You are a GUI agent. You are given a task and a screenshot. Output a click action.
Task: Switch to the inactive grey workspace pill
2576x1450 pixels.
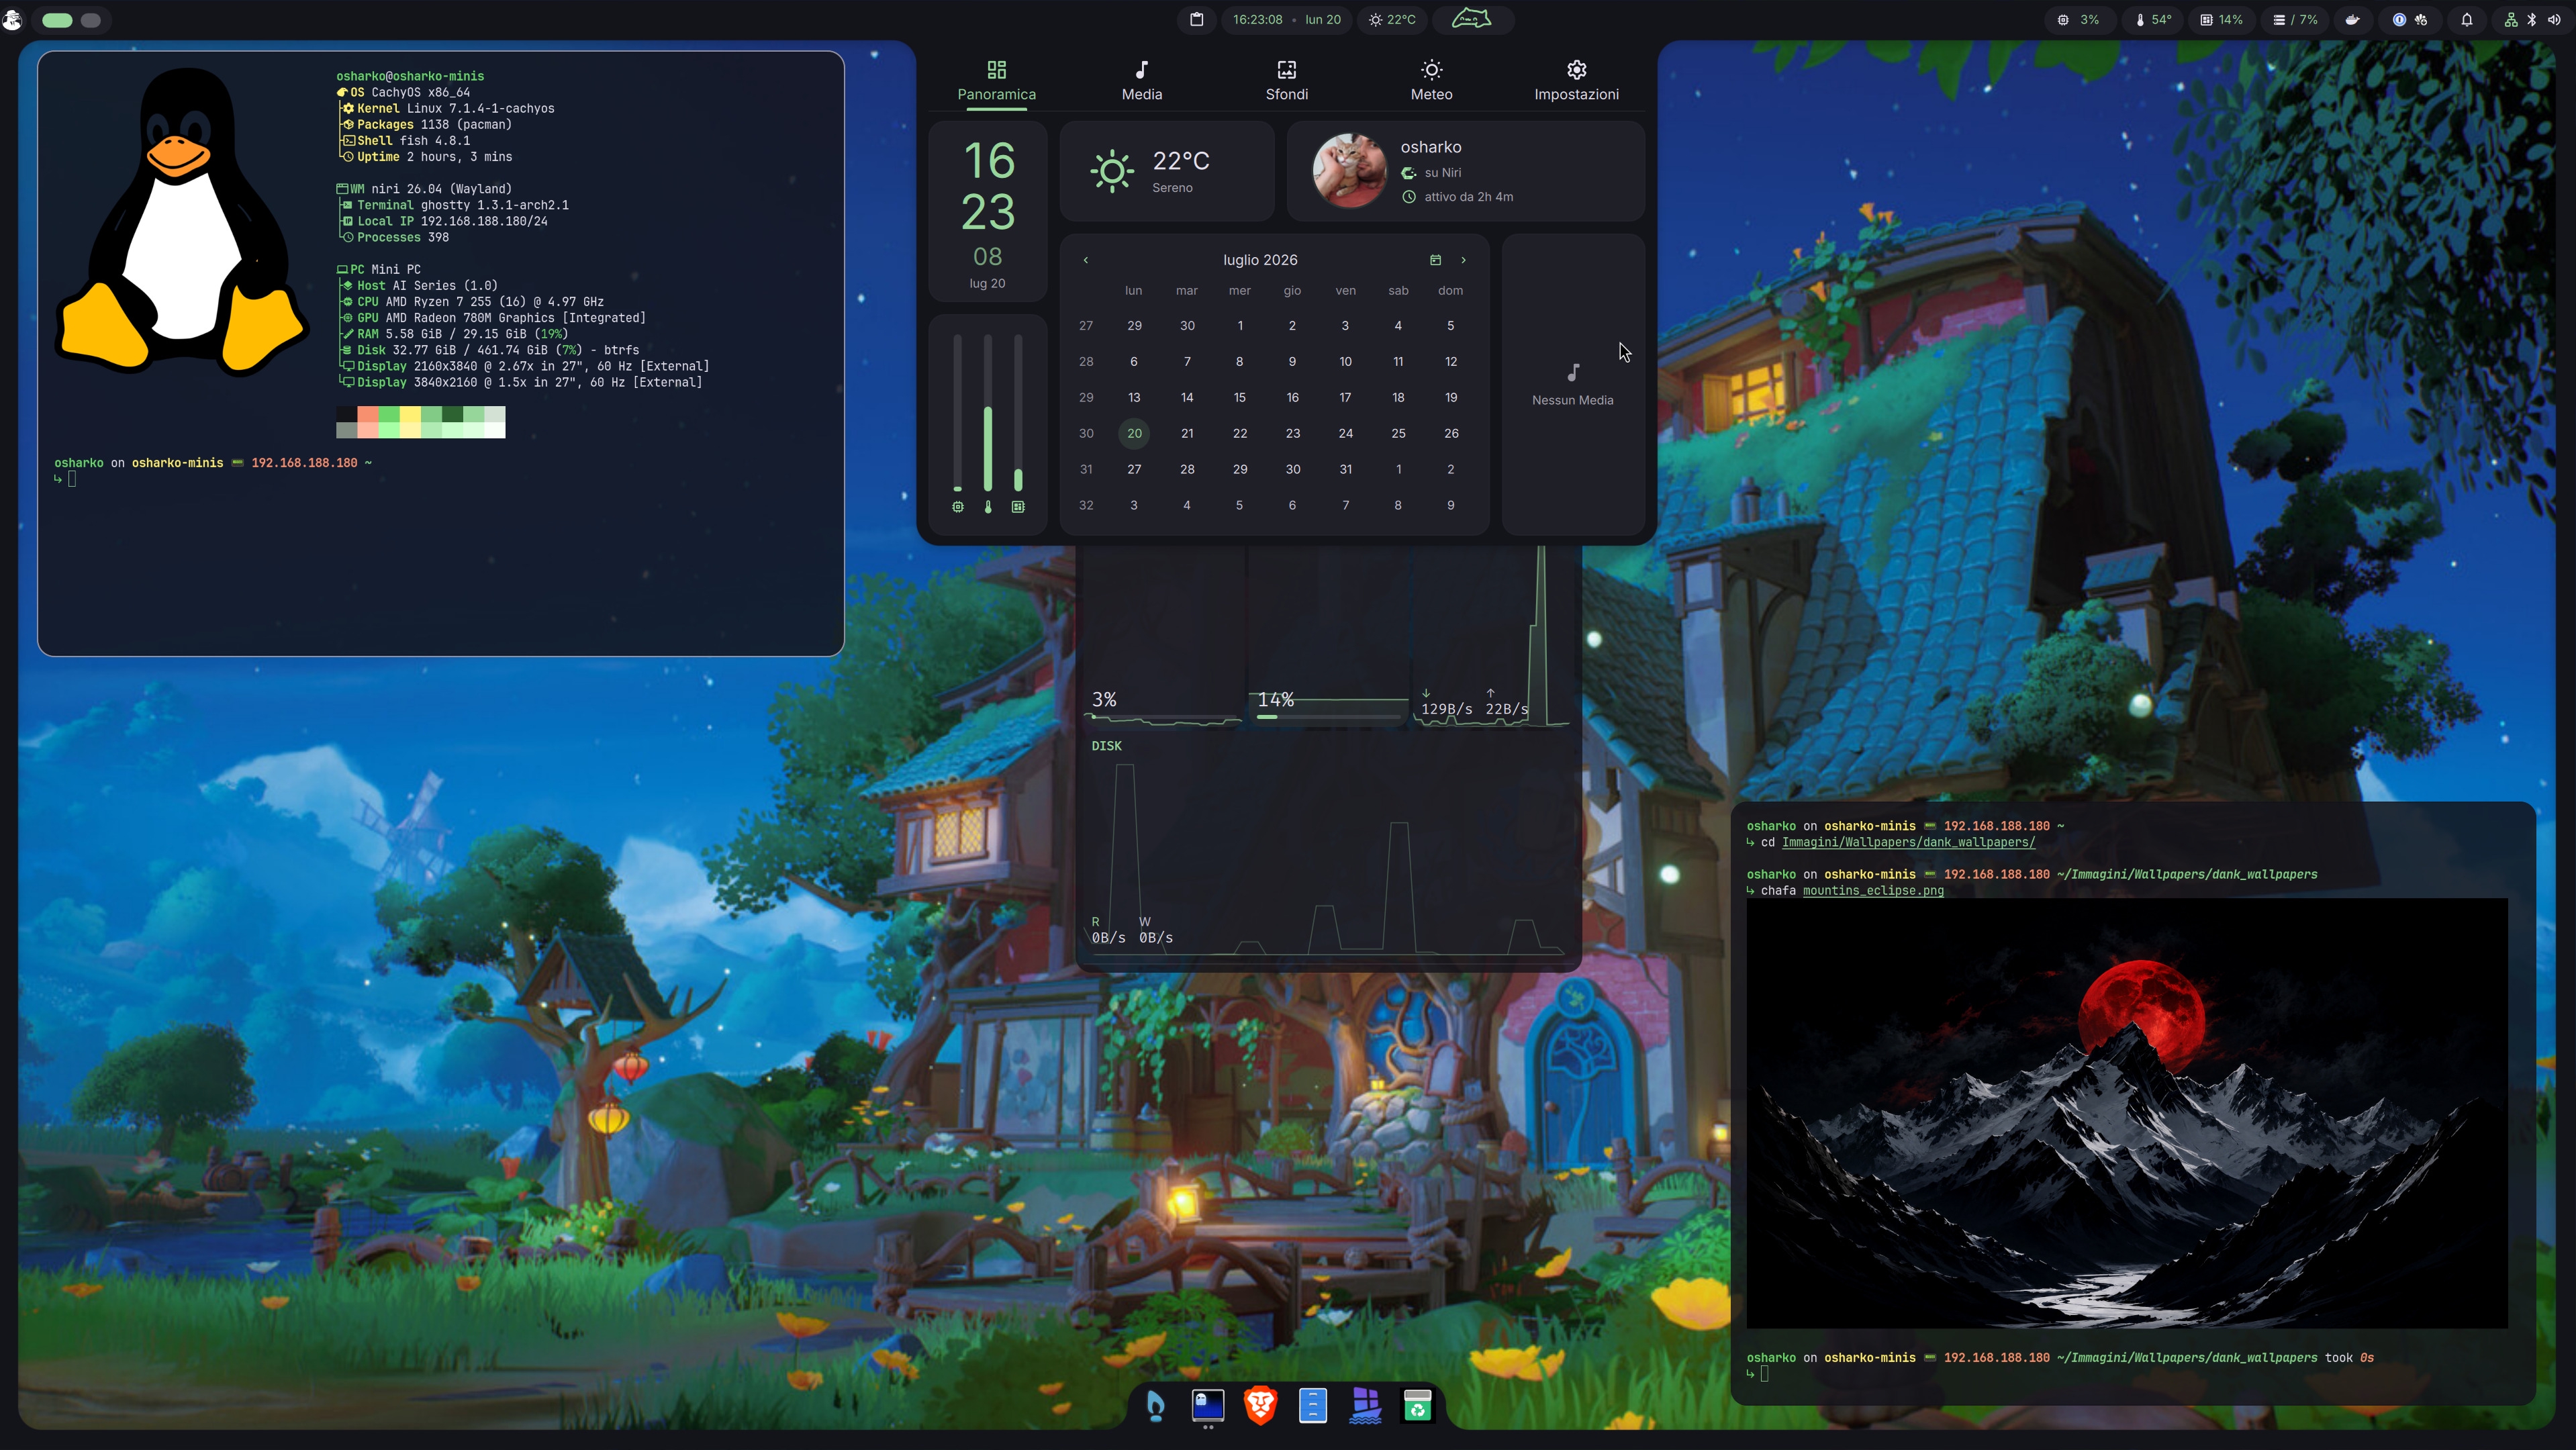pos(91,20)
